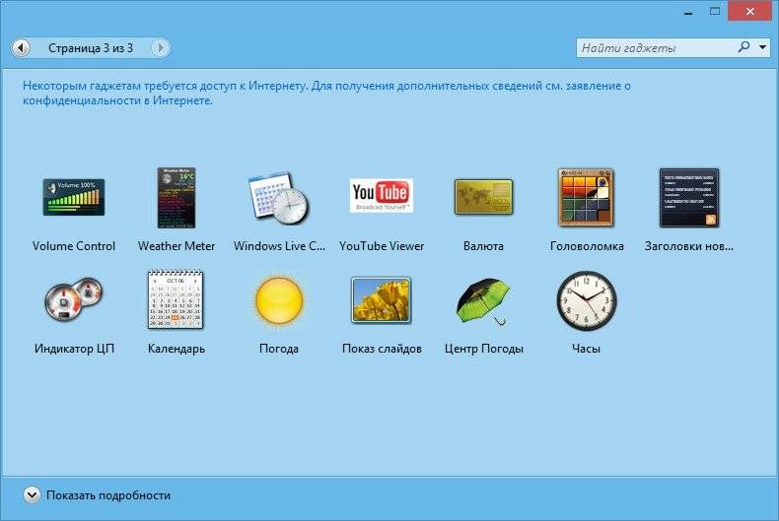Select the Календарь gadget icon

pyautogui.click(x=176, y=299)
